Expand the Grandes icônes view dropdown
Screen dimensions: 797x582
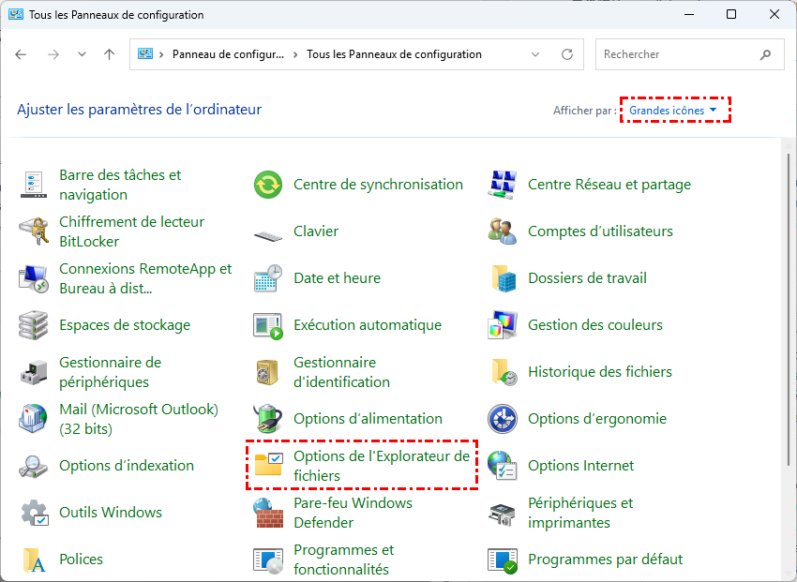pos(673,111)
